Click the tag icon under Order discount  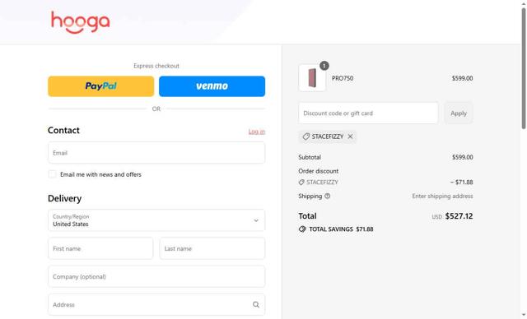pyautogui.click(x=301, y=183)
